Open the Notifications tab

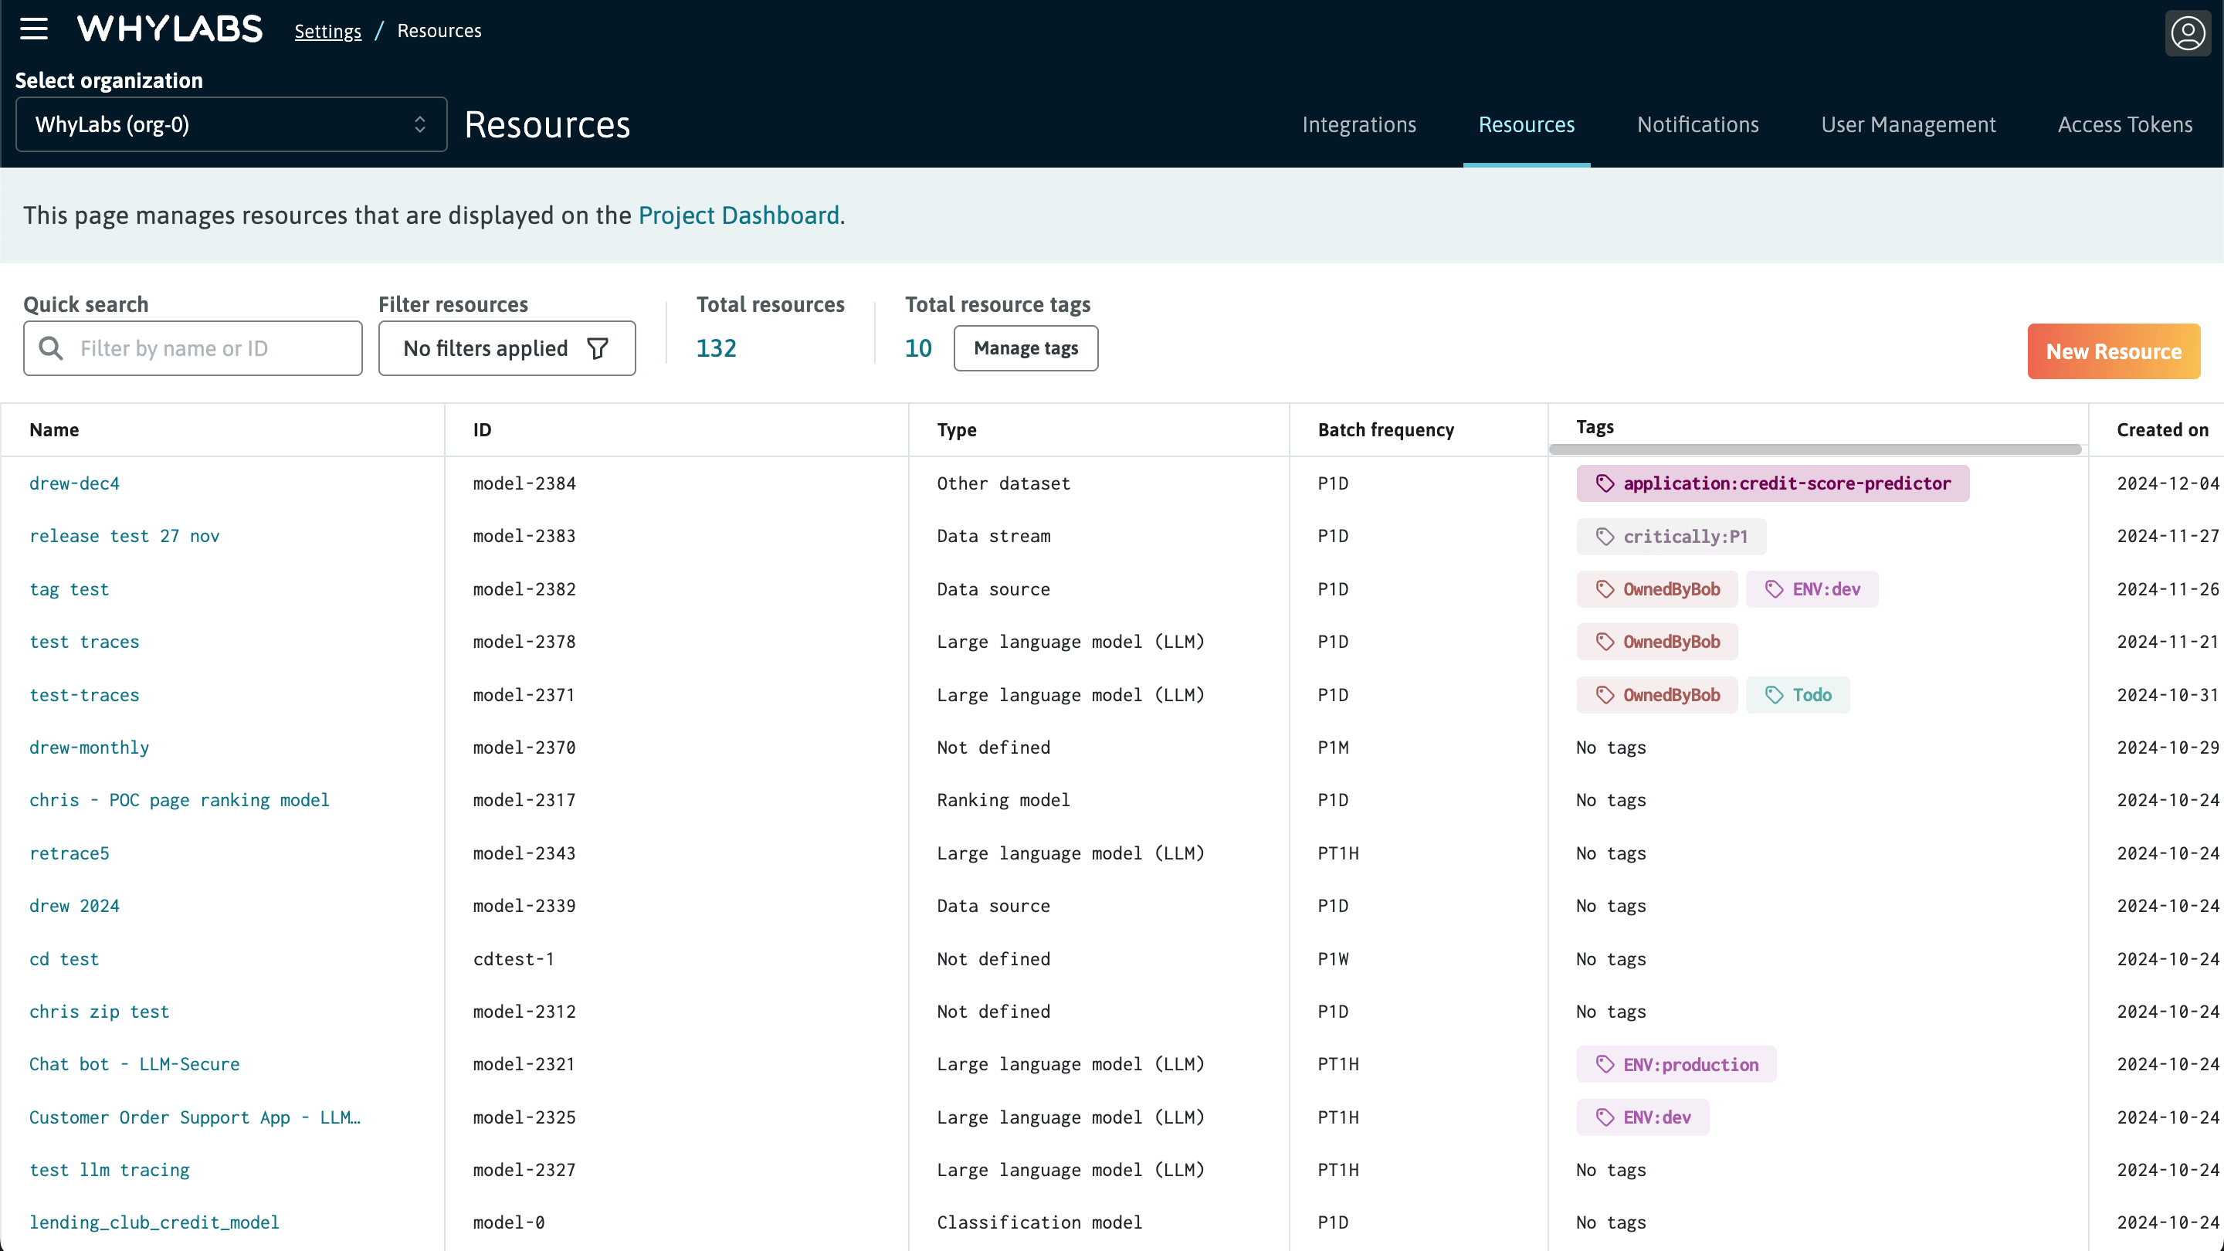click(x=1697, y=124)
